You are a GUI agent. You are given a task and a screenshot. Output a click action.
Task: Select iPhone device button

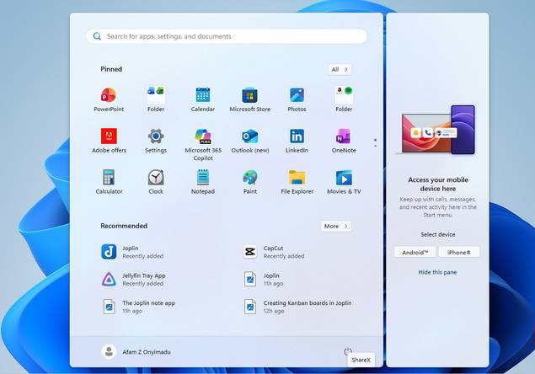459,252
